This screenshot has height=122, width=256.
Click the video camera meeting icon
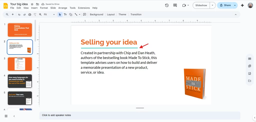tap(184, 6)
